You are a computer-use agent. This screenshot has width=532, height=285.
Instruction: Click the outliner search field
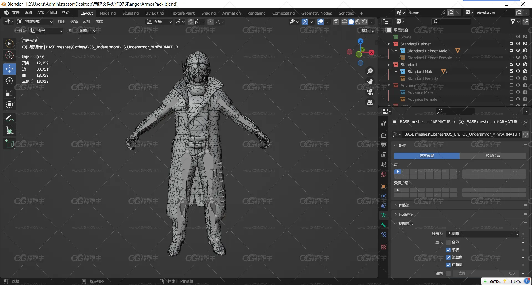(451, 22)
